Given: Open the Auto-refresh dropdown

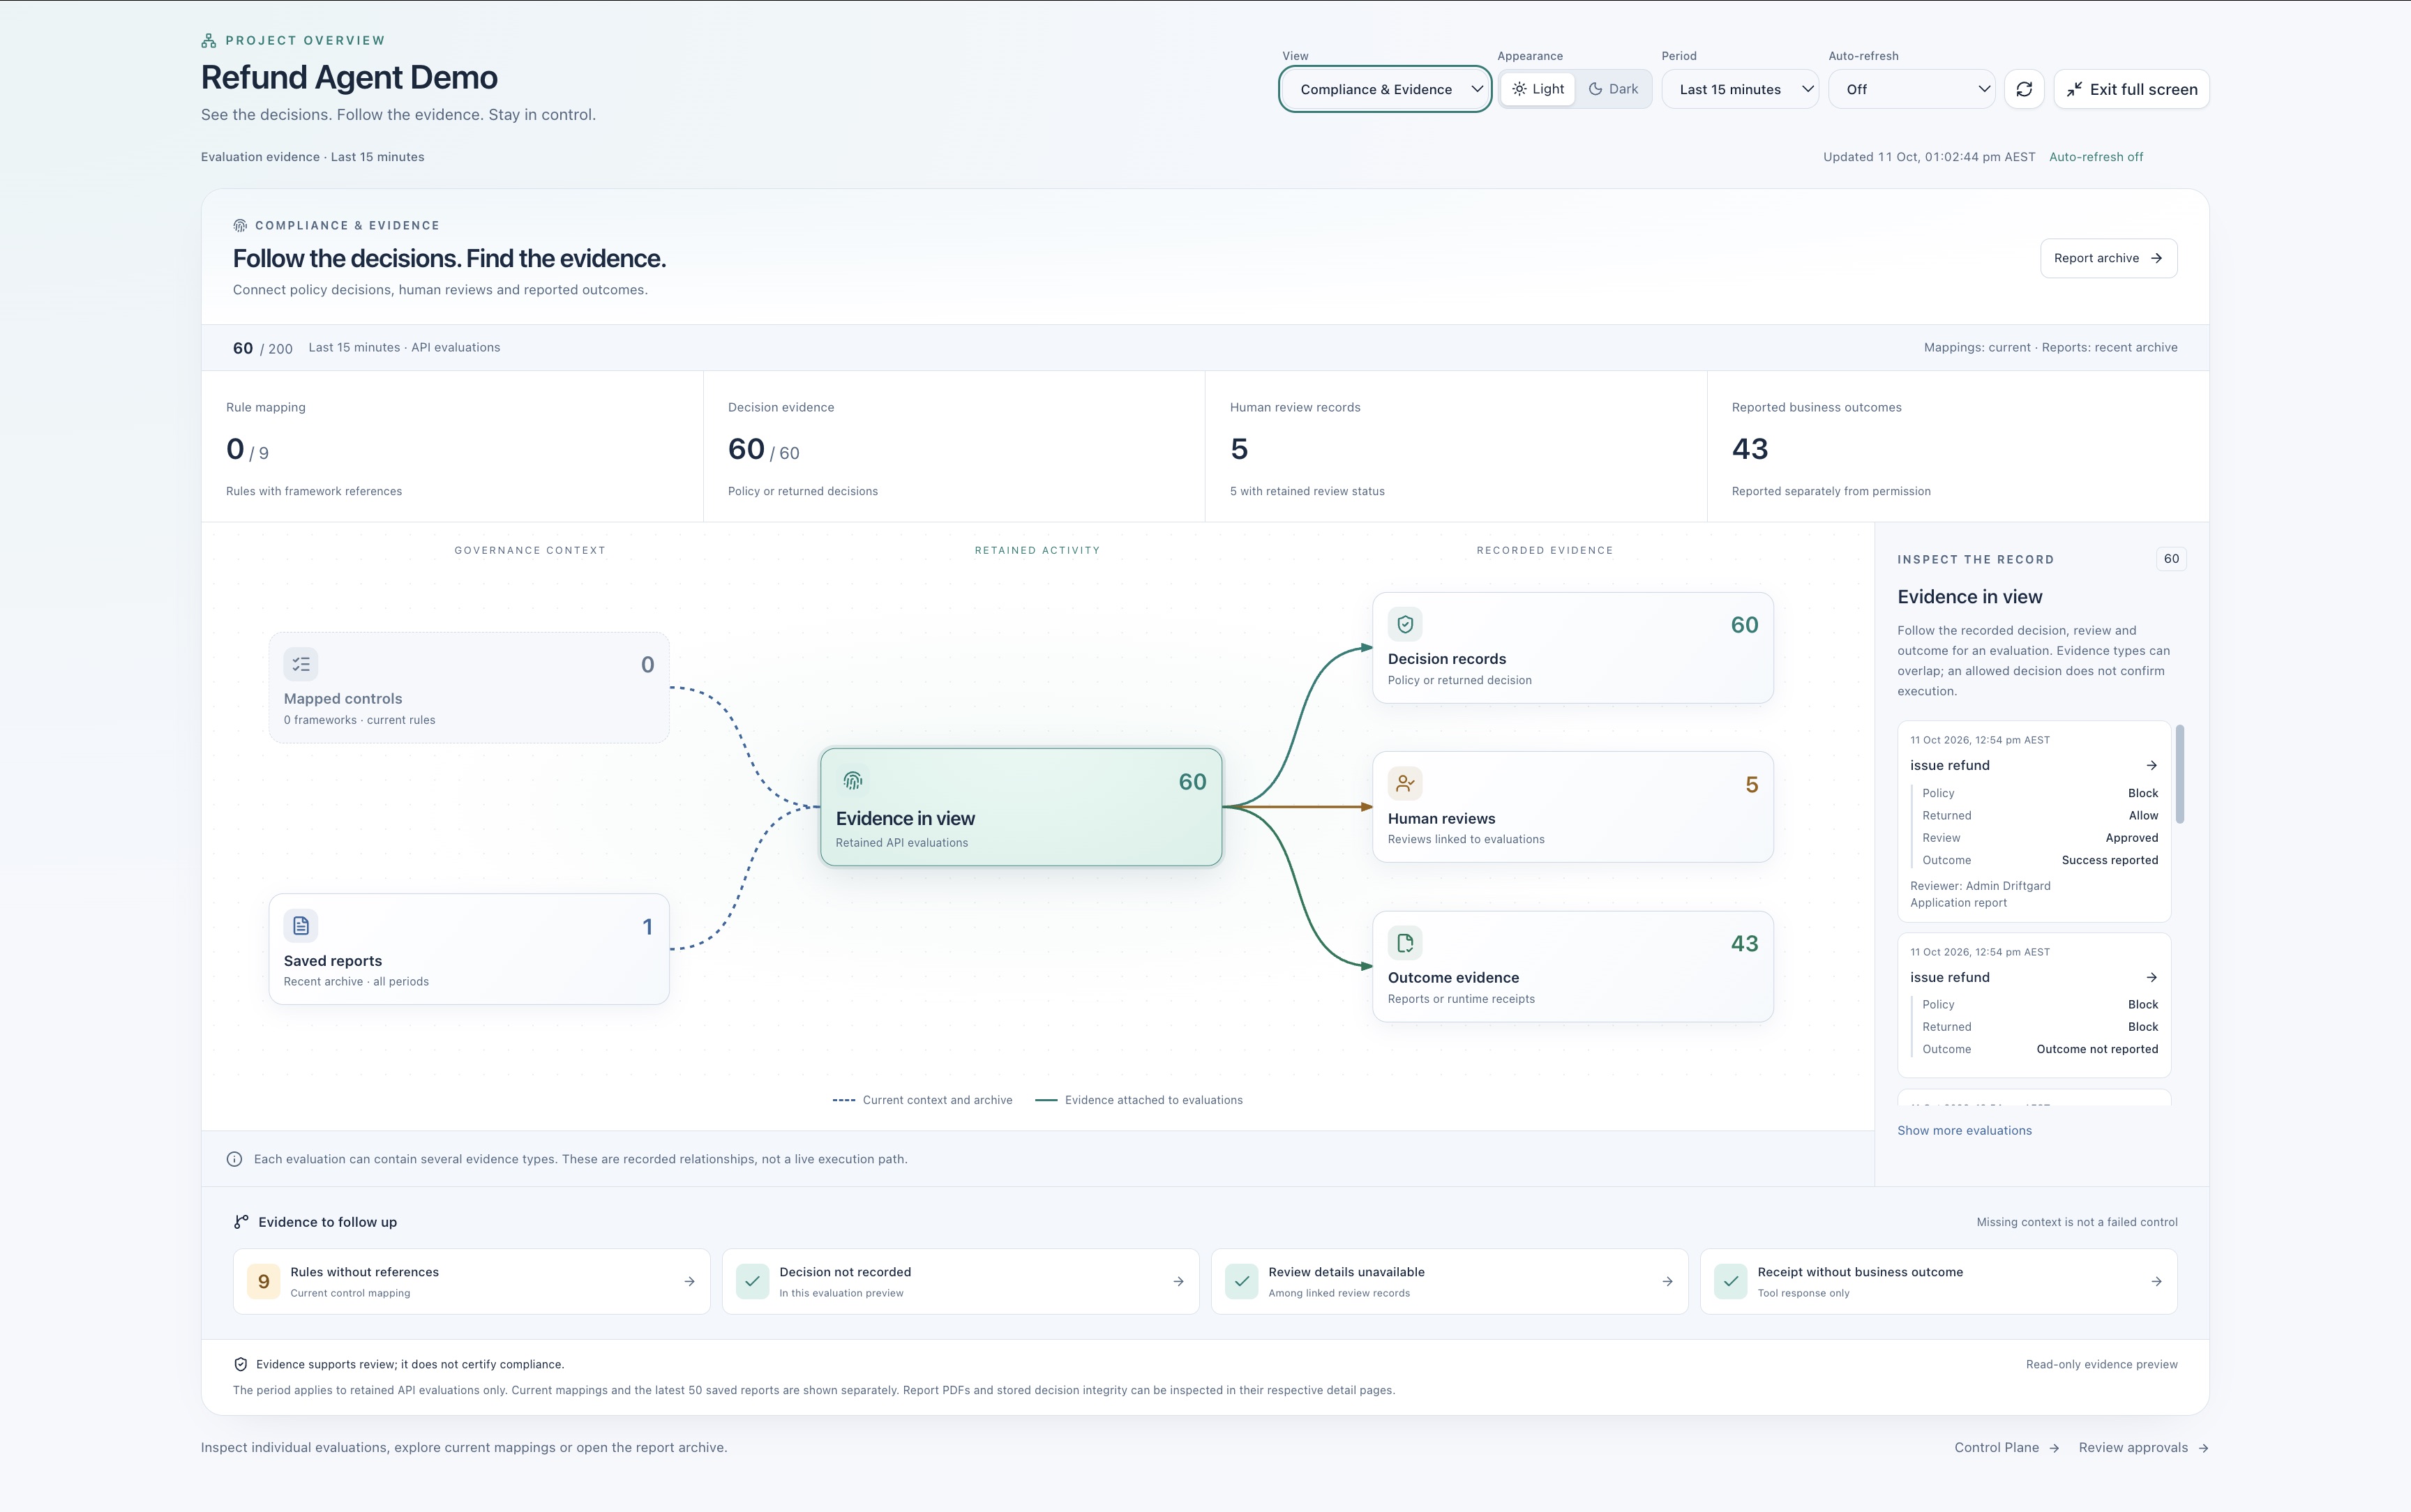Looking at the screenshot, I should coord(1911,89).
